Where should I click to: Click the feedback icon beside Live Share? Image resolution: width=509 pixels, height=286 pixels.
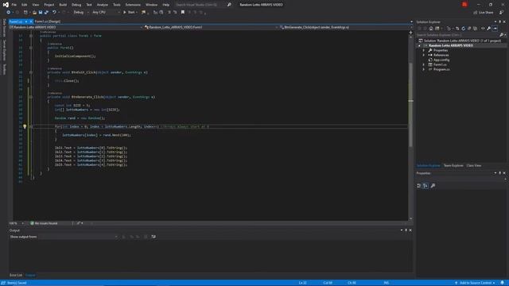point(502,13)
